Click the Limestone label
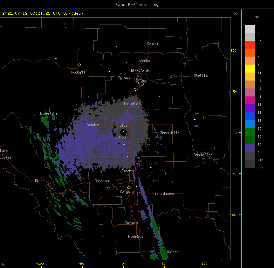This screenshot has width=274, height=268. pyautogui.click(x=49, y=113)
